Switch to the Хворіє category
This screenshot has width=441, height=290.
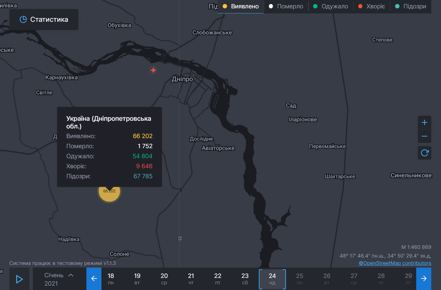371,7
